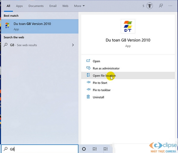Switch to the All search tab

8,6
